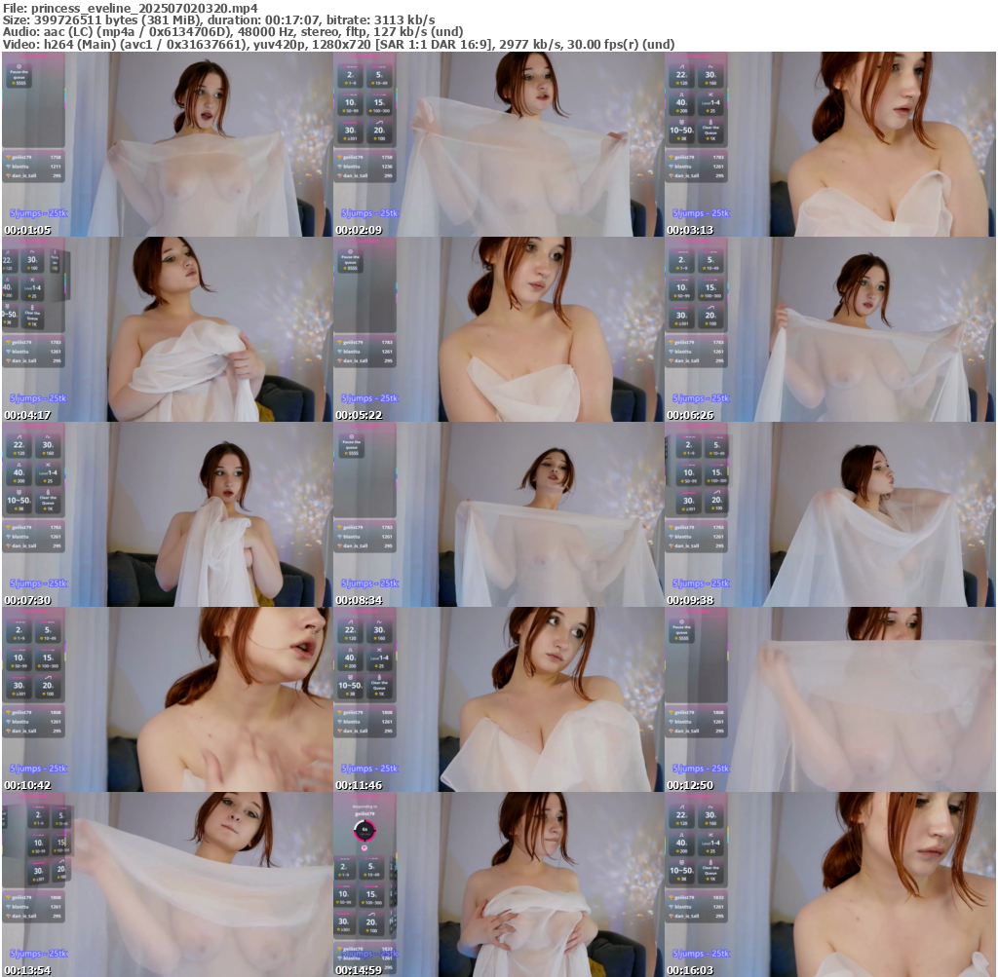Open the frame thumbnail stamped 00:05:22
Viewport: 998px width, 977px height.
(x=498, y=329)
